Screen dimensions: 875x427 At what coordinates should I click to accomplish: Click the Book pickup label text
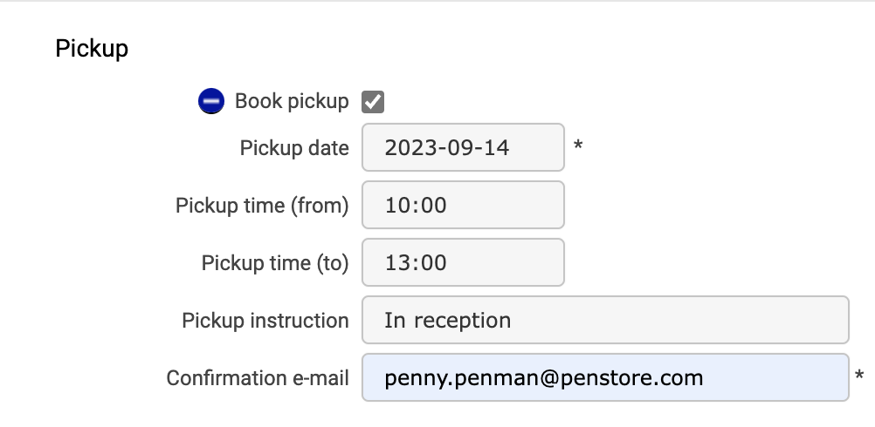[x=292, y=101]
